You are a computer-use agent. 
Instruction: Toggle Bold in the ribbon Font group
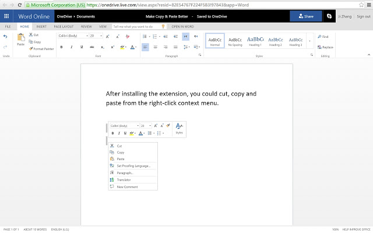(61, 47)
